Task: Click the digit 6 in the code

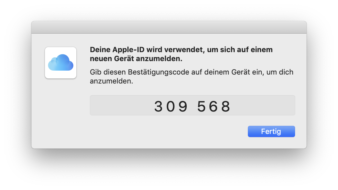Action: pos(214,106)
